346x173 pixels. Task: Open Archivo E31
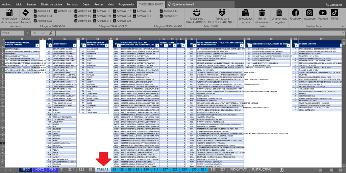pyautogui.click(x=142, y=16)
